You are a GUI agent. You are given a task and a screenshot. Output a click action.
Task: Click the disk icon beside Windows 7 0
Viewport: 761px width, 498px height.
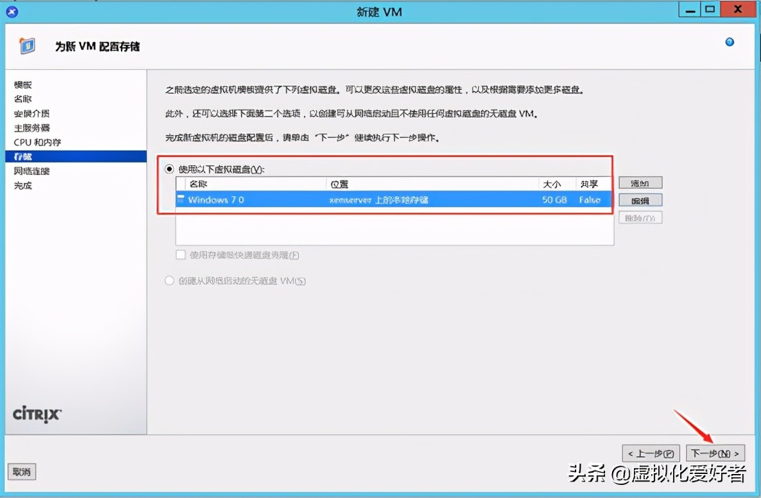click(181, 199)
